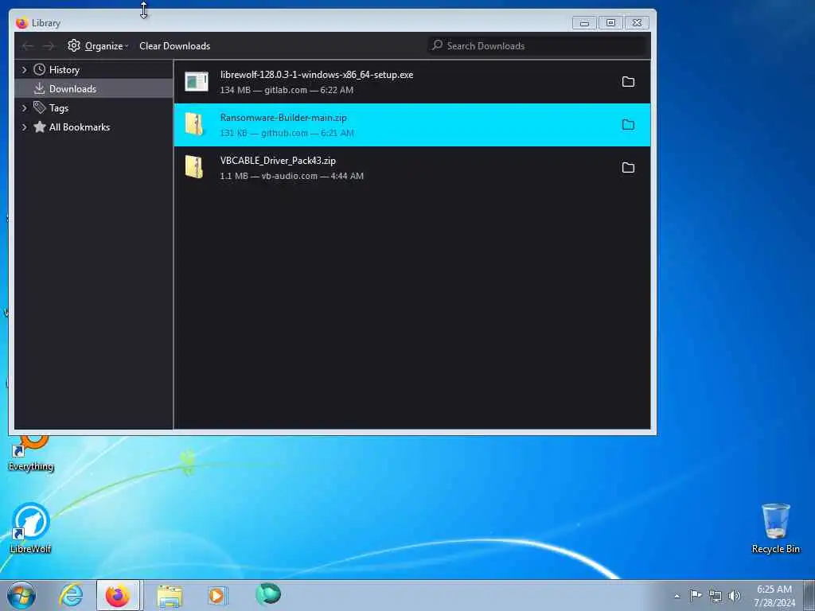Click the network tray icon
815x611 pixels.
tap(716, 596)
